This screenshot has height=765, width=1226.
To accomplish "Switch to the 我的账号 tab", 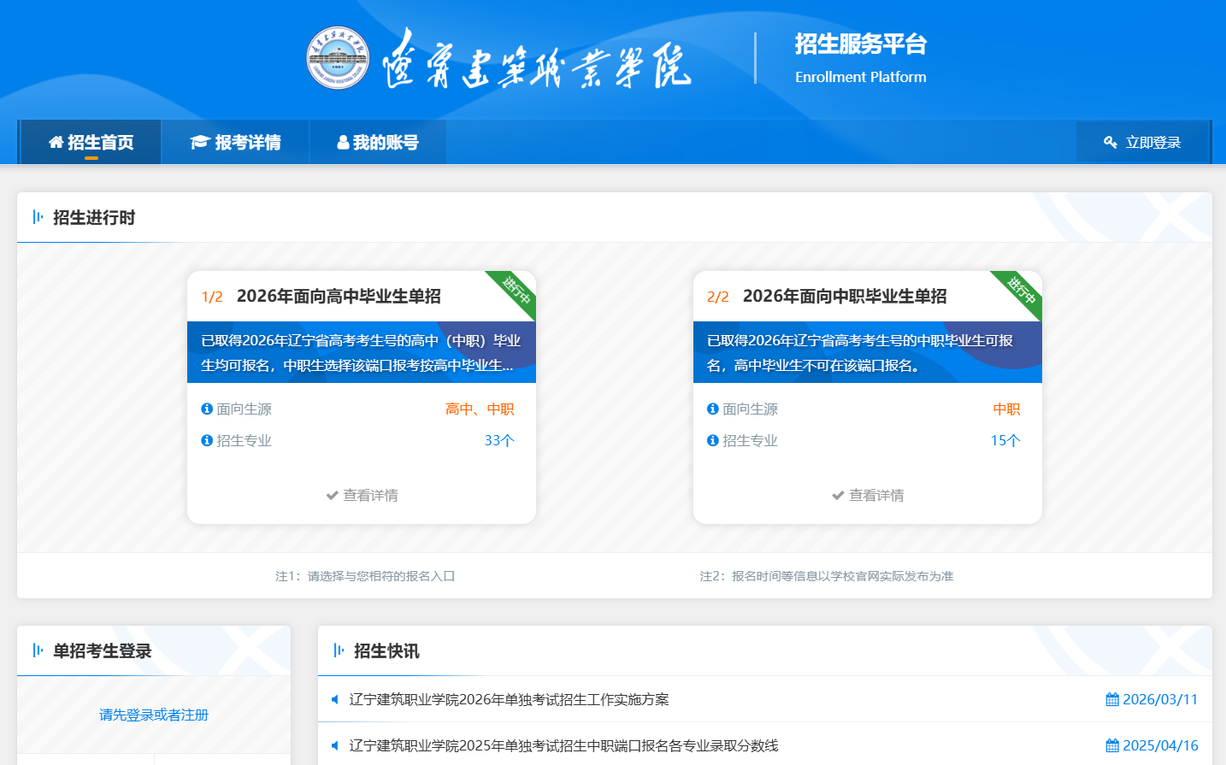I will (378, 143).
